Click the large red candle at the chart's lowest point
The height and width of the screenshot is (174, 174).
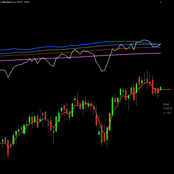click(102, 134)
